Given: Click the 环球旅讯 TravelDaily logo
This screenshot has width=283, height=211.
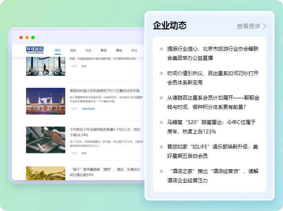Looking at the screenshot, I should [35, 50].
